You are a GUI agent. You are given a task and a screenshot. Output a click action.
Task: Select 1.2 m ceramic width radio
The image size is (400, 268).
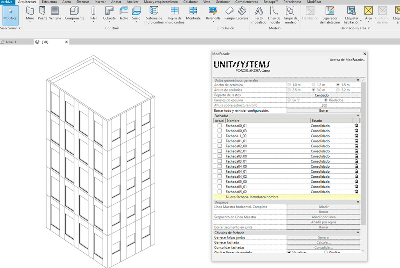(x=313, y=85)
